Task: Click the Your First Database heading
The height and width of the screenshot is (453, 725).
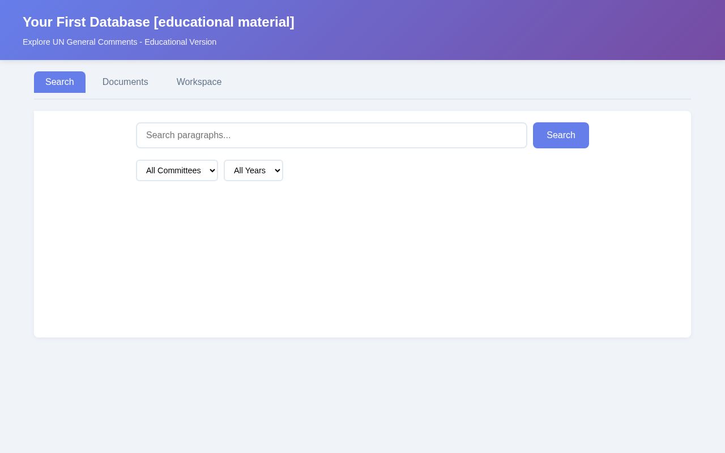Action: 159,22
